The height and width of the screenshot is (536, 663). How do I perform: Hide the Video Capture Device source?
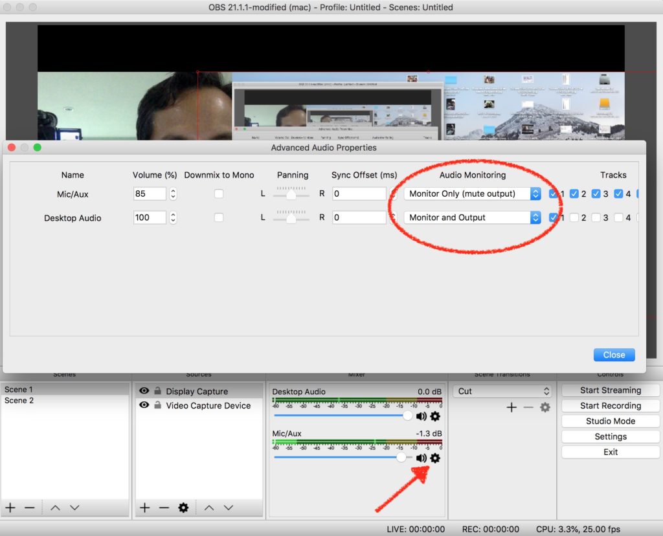click(x=144, y=405)
